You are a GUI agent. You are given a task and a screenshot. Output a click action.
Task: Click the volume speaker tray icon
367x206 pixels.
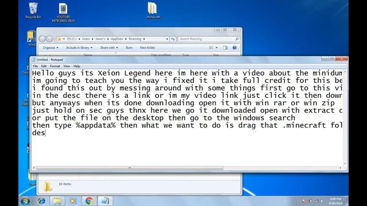click(x=322, y=201)
